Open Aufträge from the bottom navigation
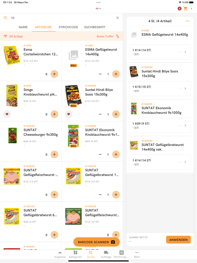This screenshot has height=263, width=197. [106, 254]
